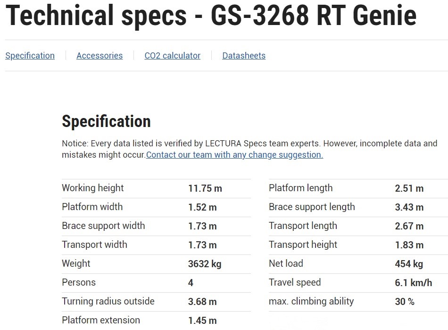Click the contact team suggestion link
The image size is (448, 330).
point(234,154)
